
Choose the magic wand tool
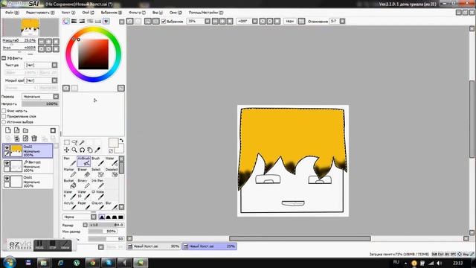tap(82, 142)
